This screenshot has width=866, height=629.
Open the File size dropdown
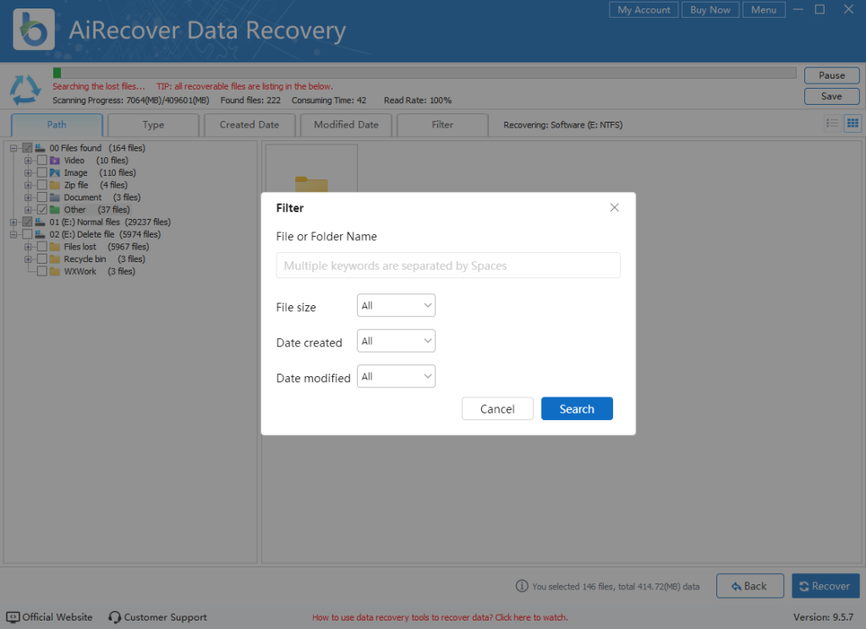pyautogui.click(x=396, y=305)
